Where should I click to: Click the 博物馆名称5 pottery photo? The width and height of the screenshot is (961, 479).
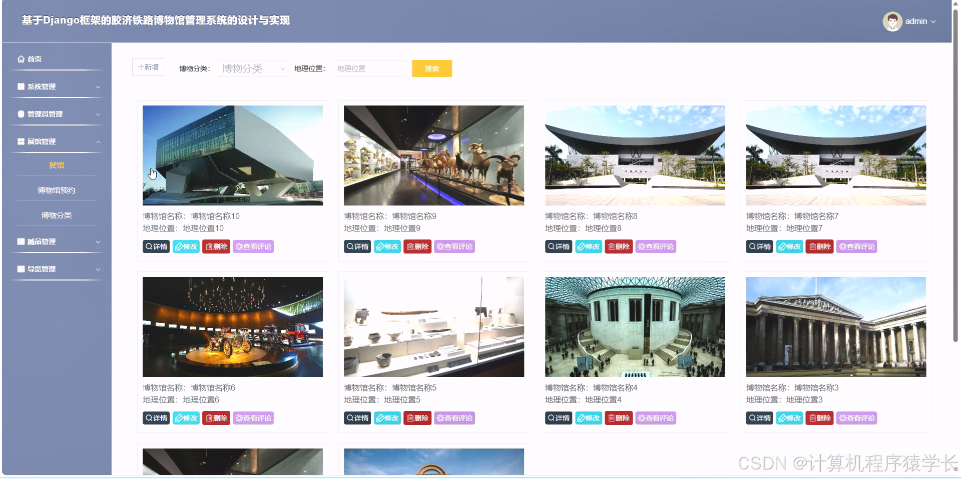[x=434, y=327]
